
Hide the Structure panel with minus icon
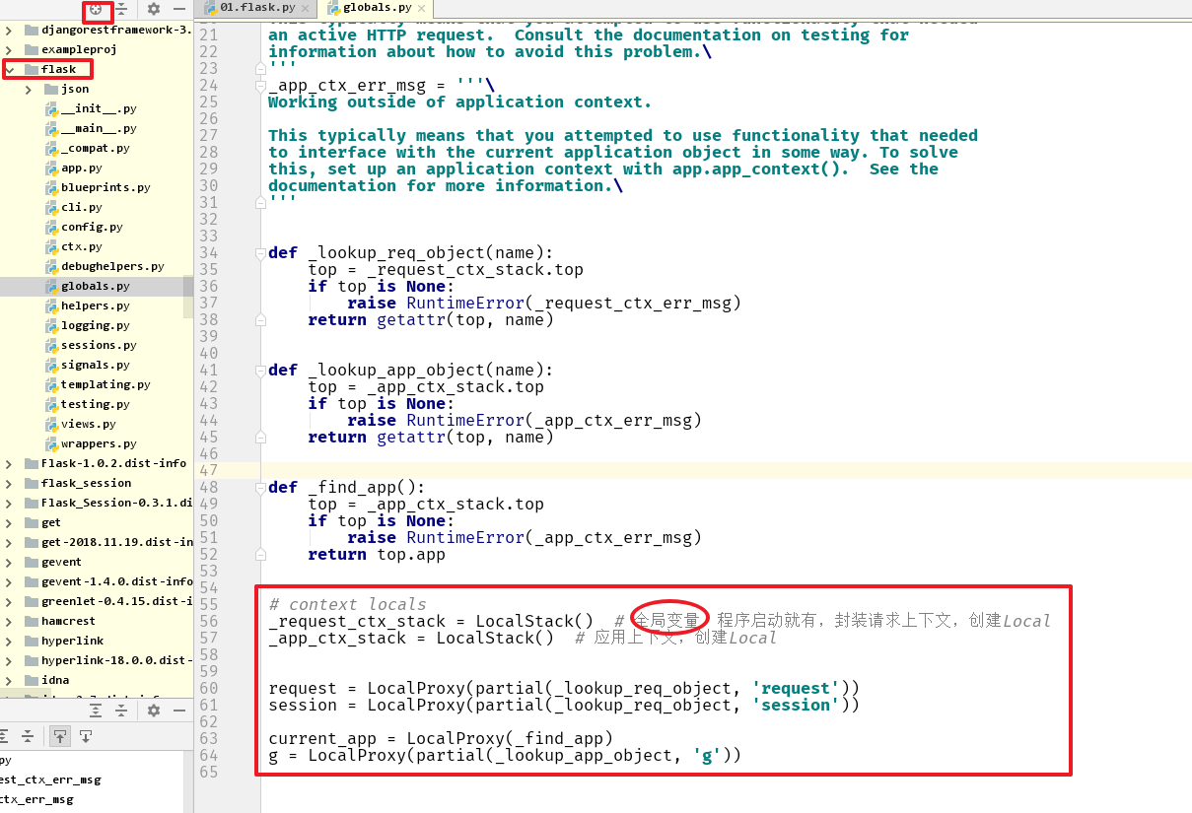(x=179, y=711)
